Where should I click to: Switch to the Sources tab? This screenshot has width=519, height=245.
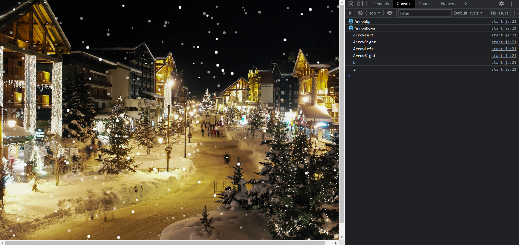coord(426,4)
